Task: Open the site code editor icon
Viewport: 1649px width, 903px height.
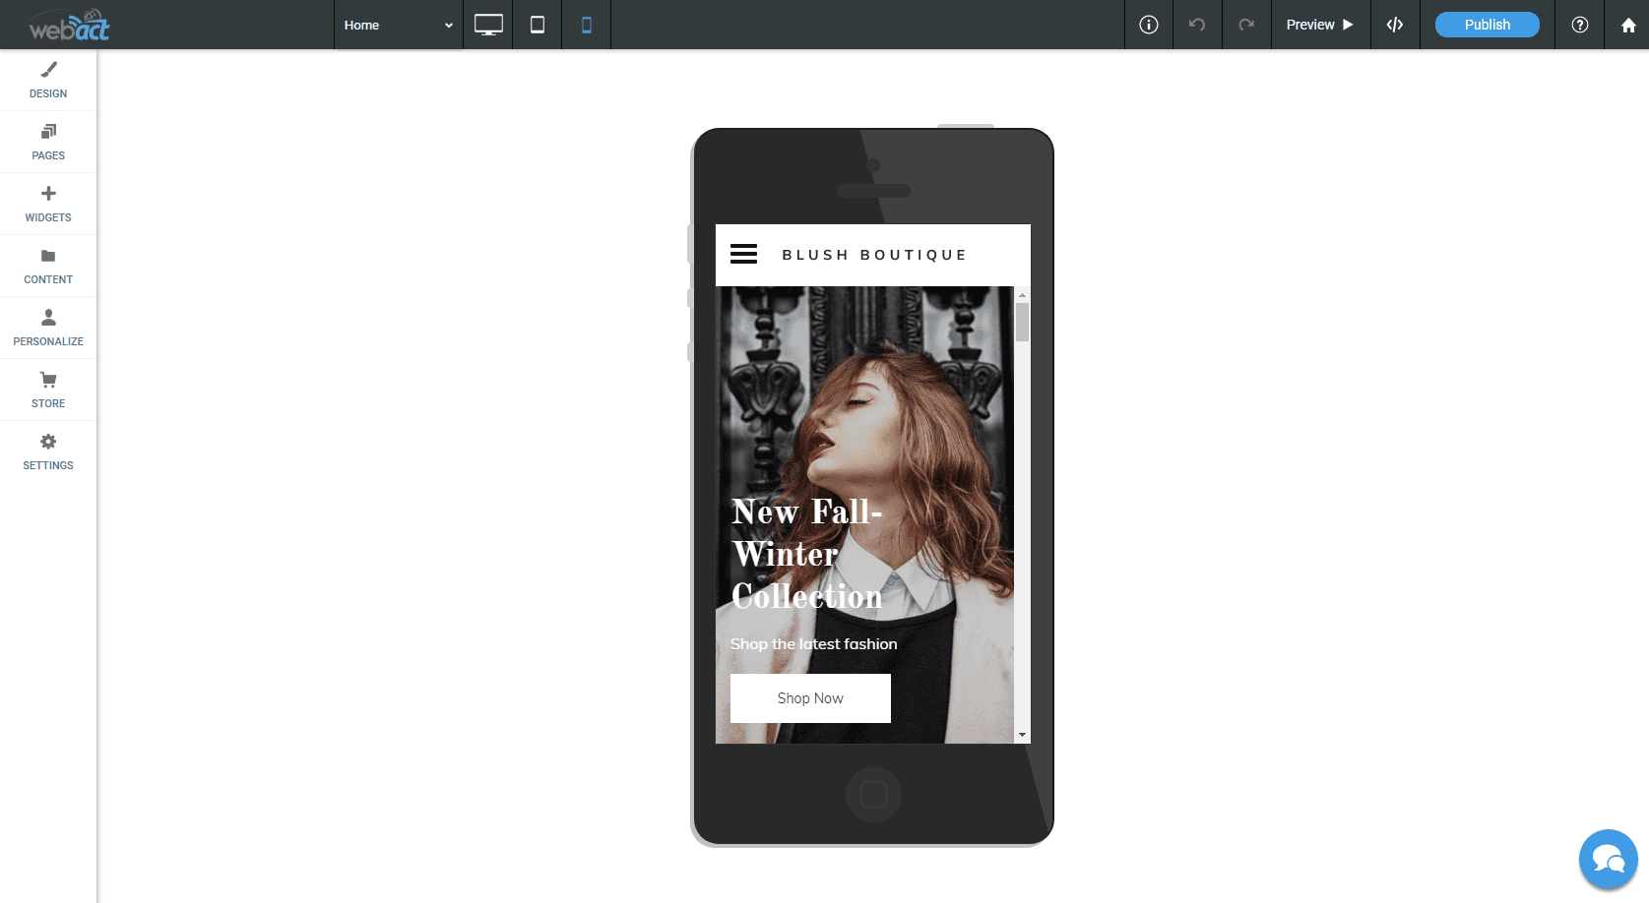Action: (x=1394, y=25)
